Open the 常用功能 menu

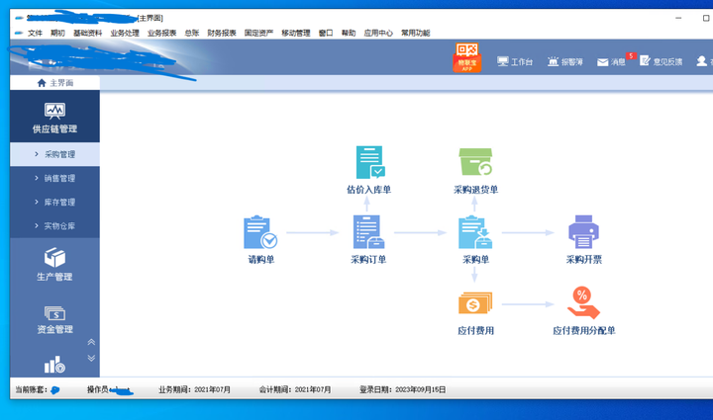[x=416, y=33]
